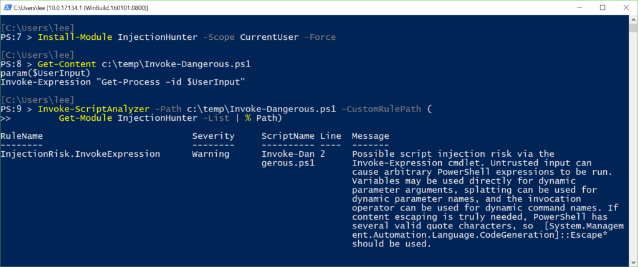Click the PowerShell icon in the title bar

(9, 7)
